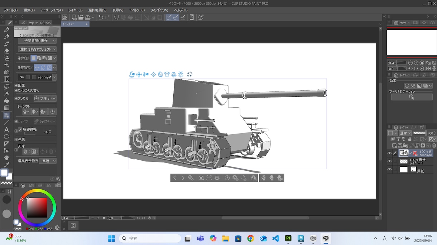This screenshot has height=245, width=437.
Task: Toggle snap to ruler in command bar
Action: click(x=169, y=17)
